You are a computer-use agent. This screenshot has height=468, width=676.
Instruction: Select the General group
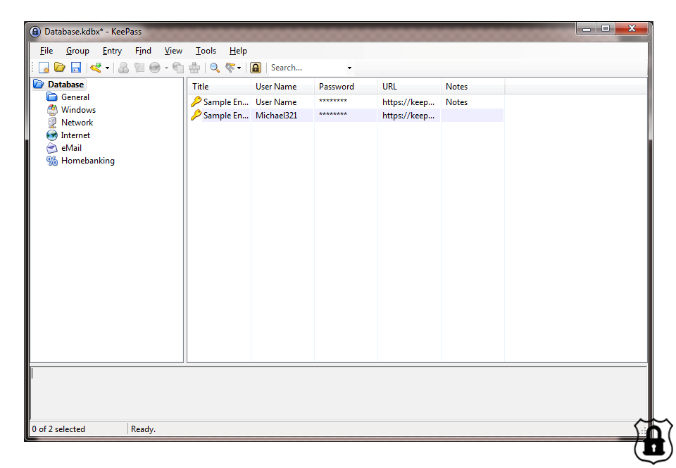(x=75, y=97)
